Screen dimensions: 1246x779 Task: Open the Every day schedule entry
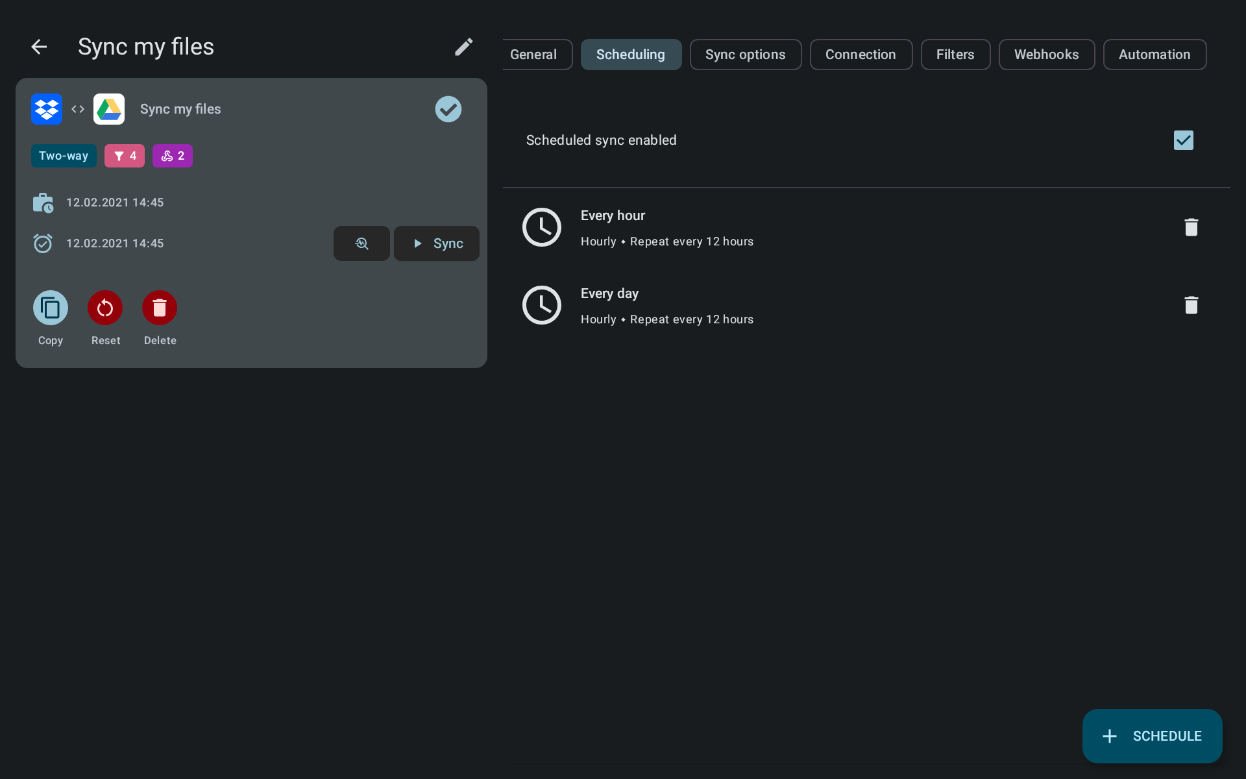click(x=866, y=305)
